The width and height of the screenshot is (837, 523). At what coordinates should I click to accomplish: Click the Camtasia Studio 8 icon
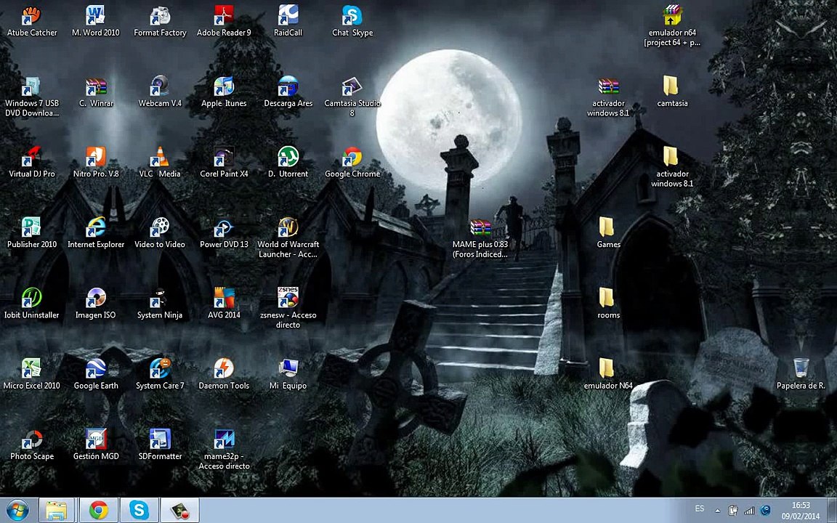click(x=352, y=89)
